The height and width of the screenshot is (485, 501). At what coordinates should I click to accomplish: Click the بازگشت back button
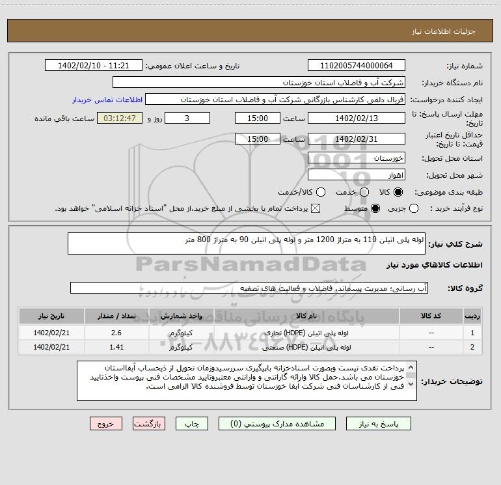tap(149, 424)
